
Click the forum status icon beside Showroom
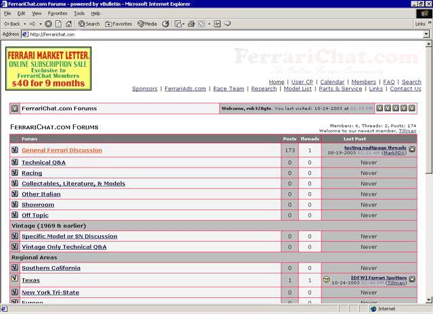coord(15,205)
